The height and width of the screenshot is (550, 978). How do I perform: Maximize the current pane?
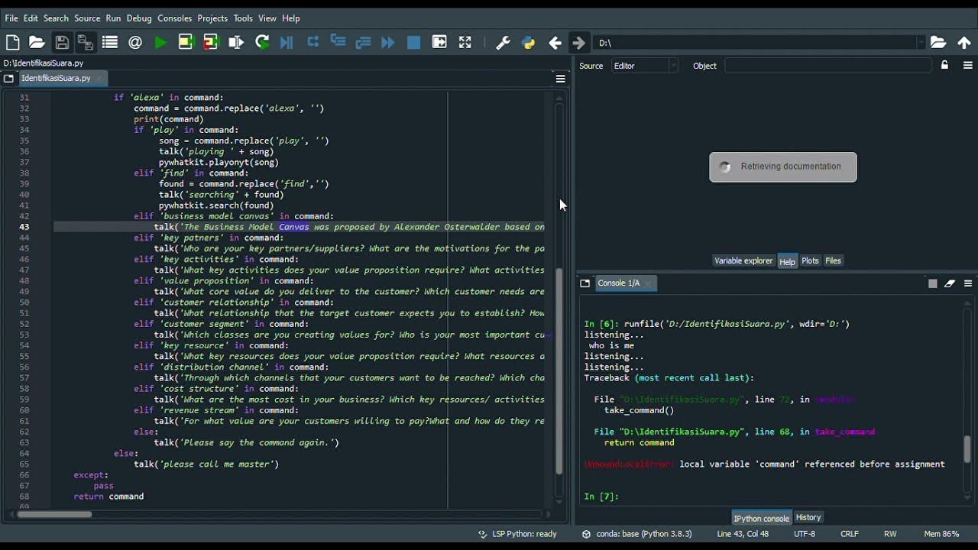[439, 43]
